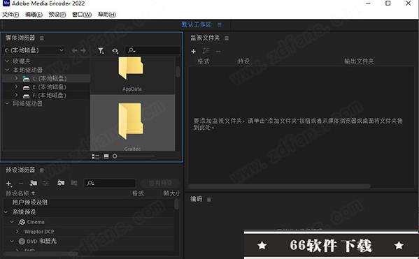The image size is (419, 259).
Task: Click the 输出文件夹 column header
Action: (x=359, y=61)
